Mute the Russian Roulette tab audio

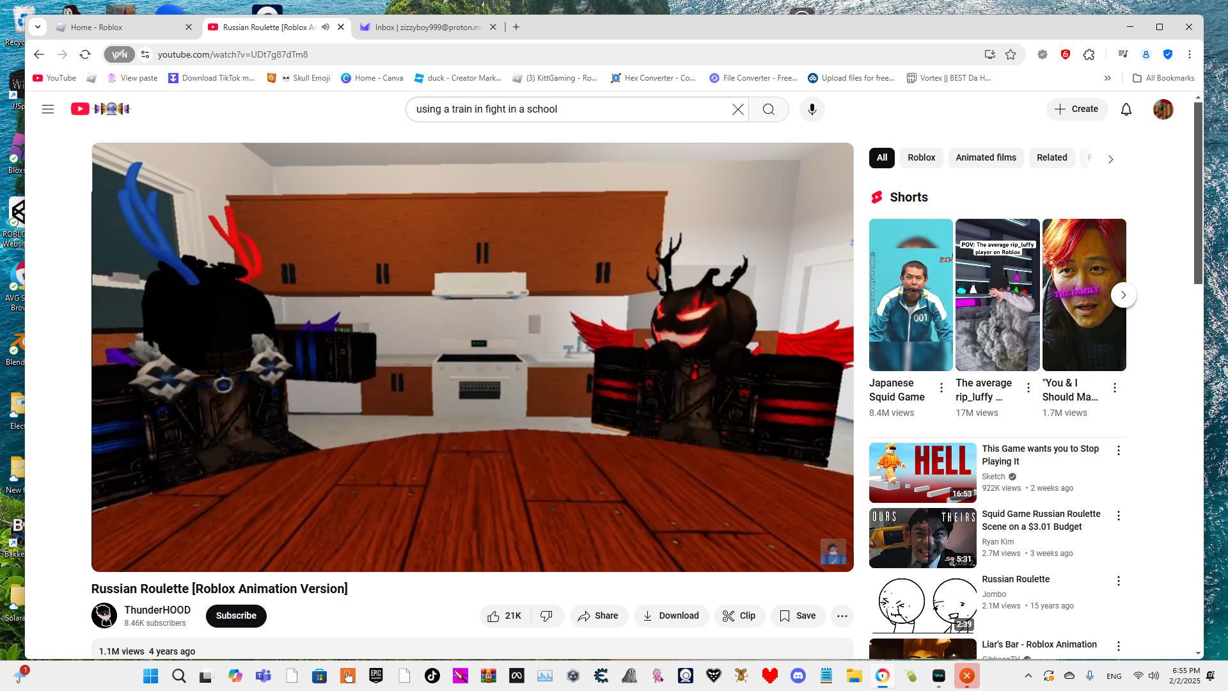click(326, 27)
